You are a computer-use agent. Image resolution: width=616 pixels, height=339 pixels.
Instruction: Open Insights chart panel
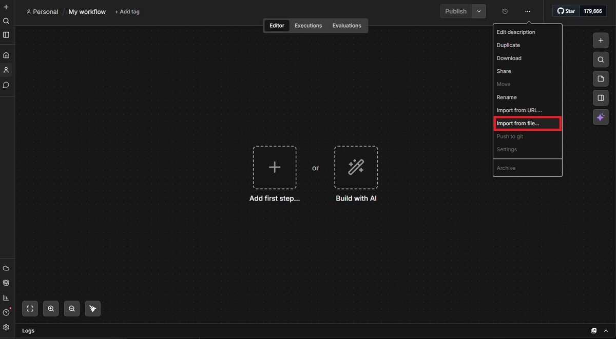pos(6,297)
